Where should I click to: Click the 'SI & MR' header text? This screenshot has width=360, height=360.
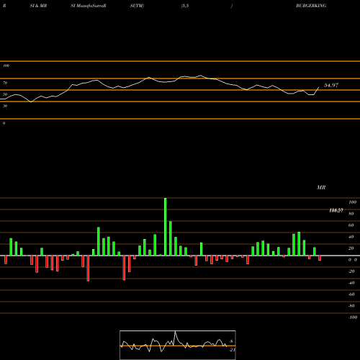[x=38, y=6]
